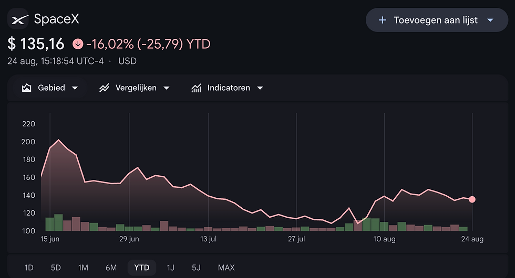This screenshot has height=278, width=515.
Task: Click the 100 y-axis value label
Action: [28, 231]
